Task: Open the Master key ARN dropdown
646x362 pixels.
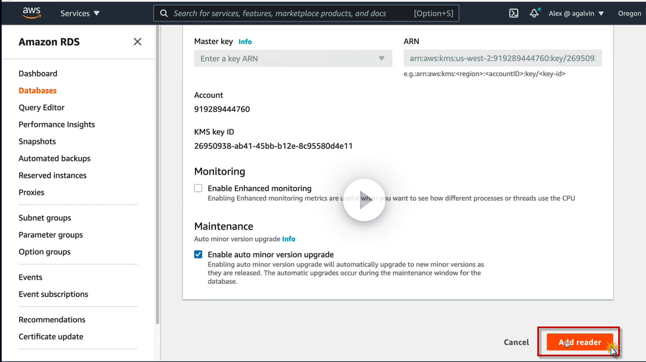Action: (293, 58)
